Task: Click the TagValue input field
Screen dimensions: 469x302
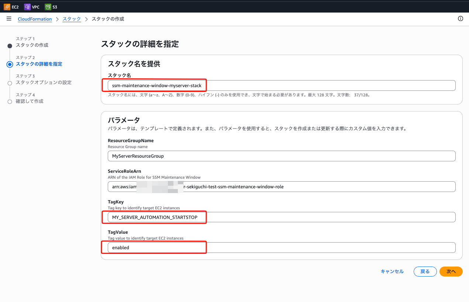Action: [281, 247]
